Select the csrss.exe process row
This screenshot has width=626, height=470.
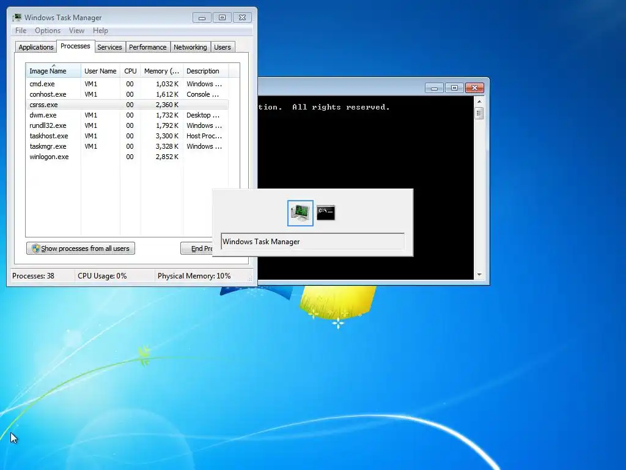[127, 105]
